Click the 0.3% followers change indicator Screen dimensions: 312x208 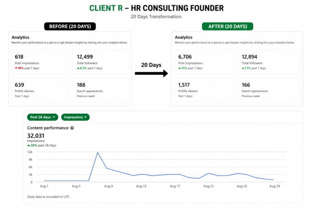coord(82,68)
